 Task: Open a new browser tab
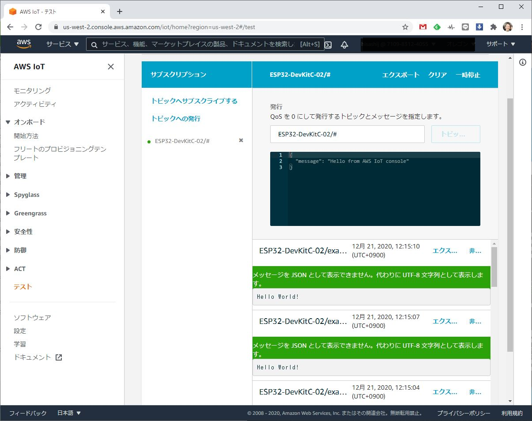[119, 11]
